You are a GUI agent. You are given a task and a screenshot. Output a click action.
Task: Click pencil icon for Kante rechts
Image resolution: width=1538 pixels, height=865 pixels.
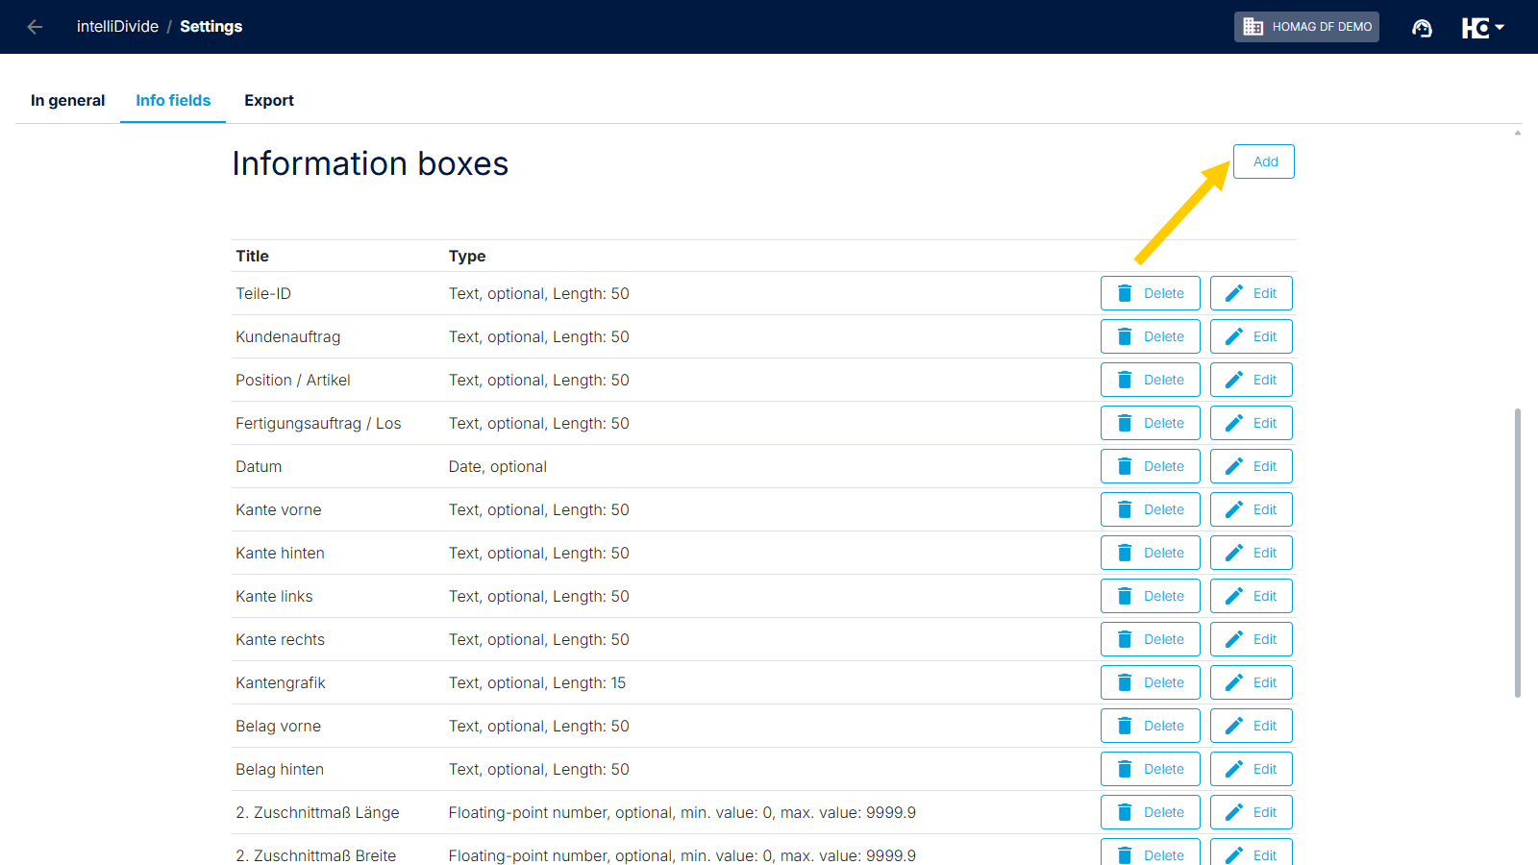click(1234, 639)
